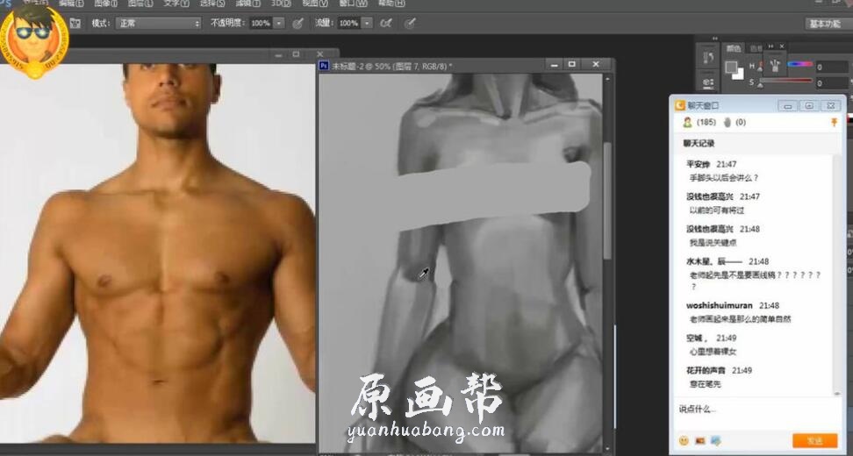Click the send image icon in chat
The image size is (853, 456).
click(700, 440)
